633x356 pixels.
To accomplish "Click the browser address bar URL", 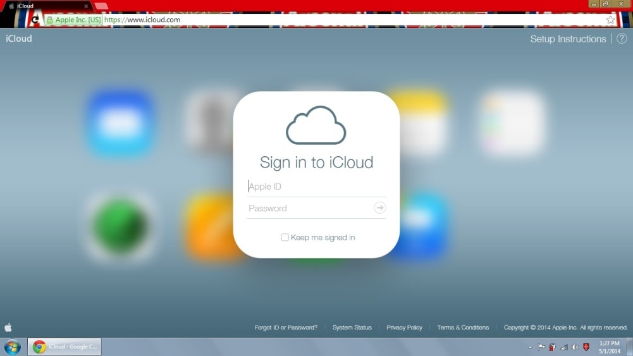I will click(x=142, y=20).
